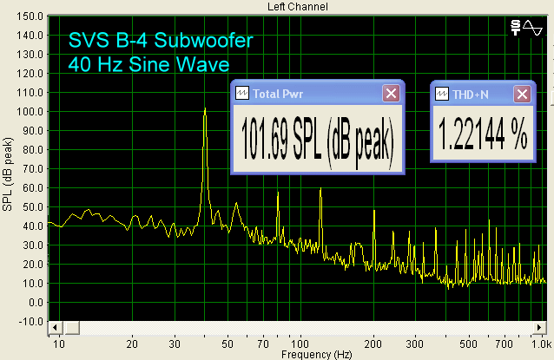554x360 pixels.
Task: Click the horizontal scrollbar thumb
Action: coord(72,328)
